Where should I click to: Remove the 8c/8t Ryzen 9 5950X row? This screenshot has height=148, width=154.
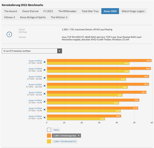click(44, 62)
